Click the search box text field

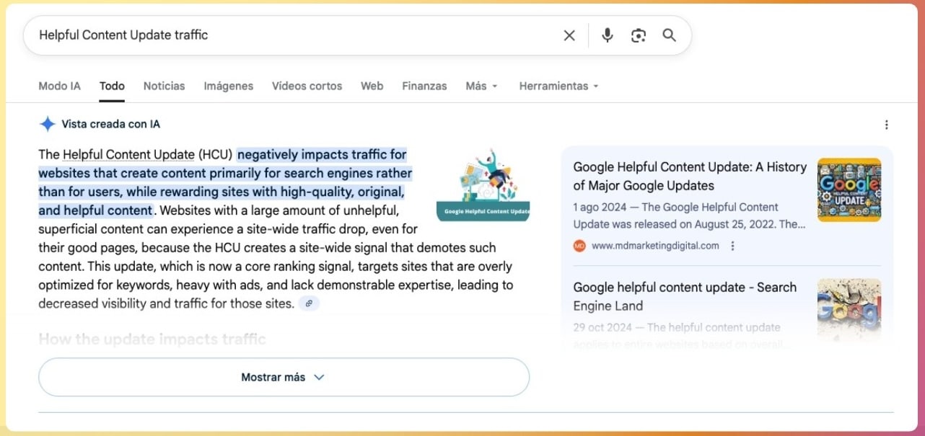(x=289, y=35)
